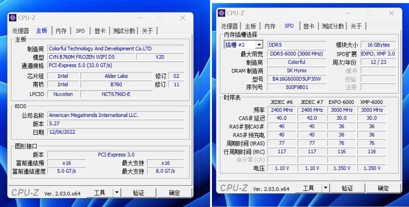Click the memory type field 'DDR5'
The width and height of the screenshot is (409, 207).
pyautogui.click(x=297, y=45)
